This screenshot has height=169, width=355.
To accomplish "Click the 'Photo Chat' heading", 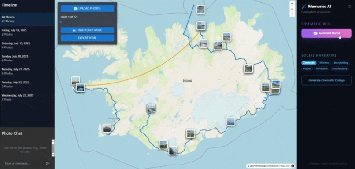I will tap(12, 133).
